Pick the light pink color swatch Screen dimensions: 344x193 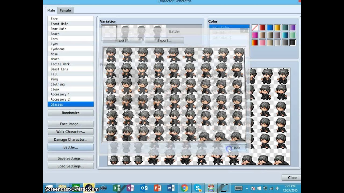(x=262, y=43)
